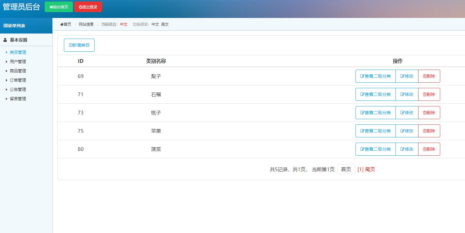465x233 pixels.
Task: Collapse the 基本设置 menu section
Action: tap(26, 40)
